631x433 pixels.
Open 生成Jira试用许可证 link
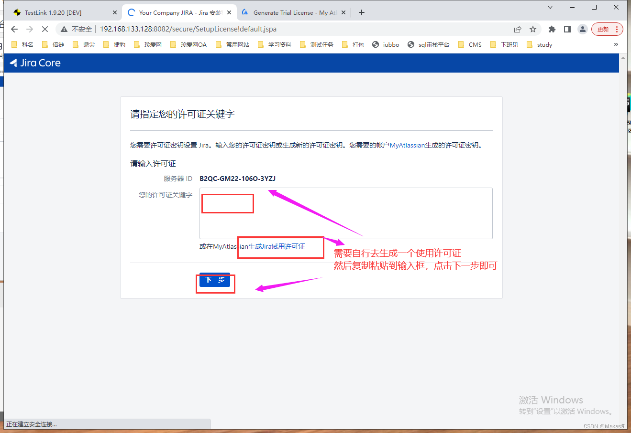coord(277,246)
